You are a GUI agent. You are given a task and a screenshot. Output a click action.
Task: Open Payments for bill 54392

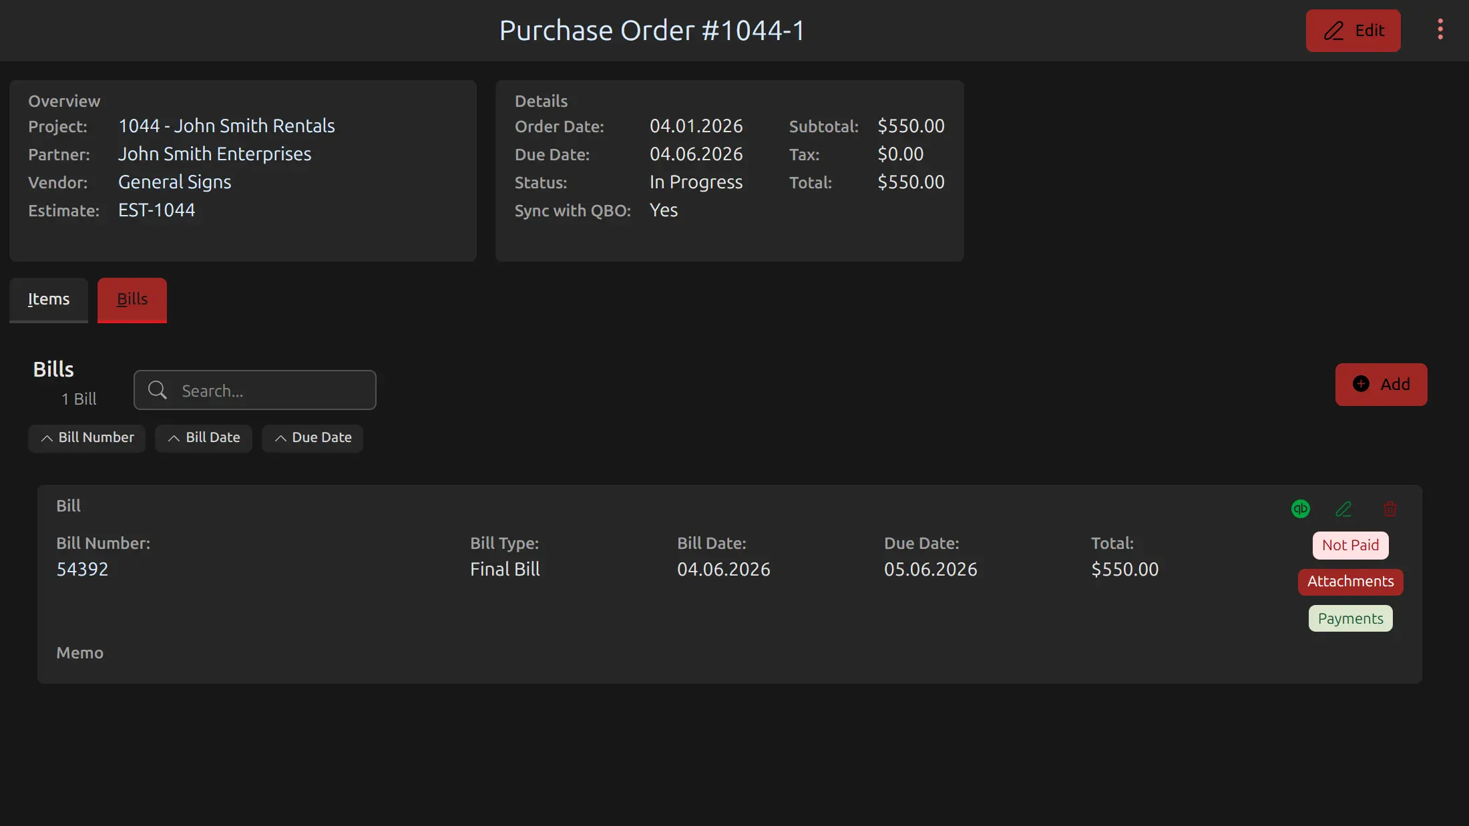coord(1349,618)
